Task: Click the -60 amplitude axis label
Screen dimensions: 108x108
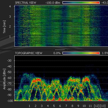Action: click(x=9, y=78)
